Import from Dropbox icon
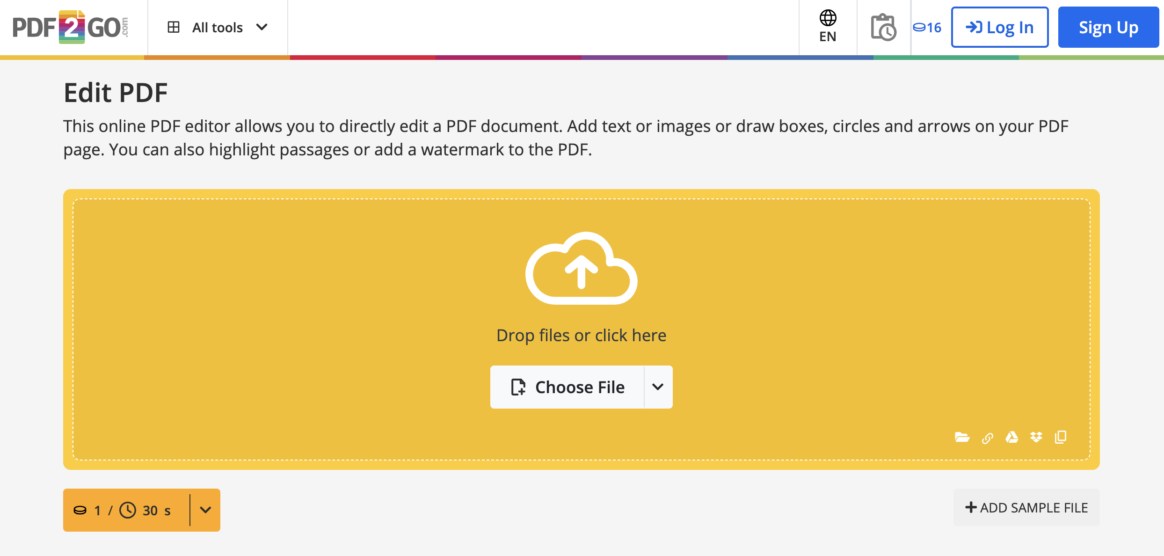This screenshot has height=556, width=1164. [x=1036, y=437]
